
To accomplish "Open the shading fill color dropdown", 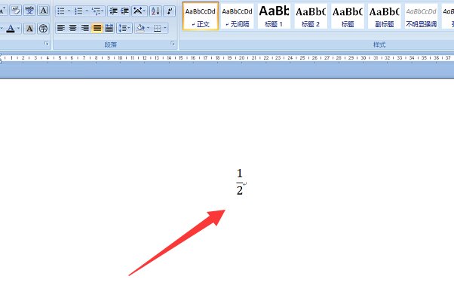I will tap(149, 28).
